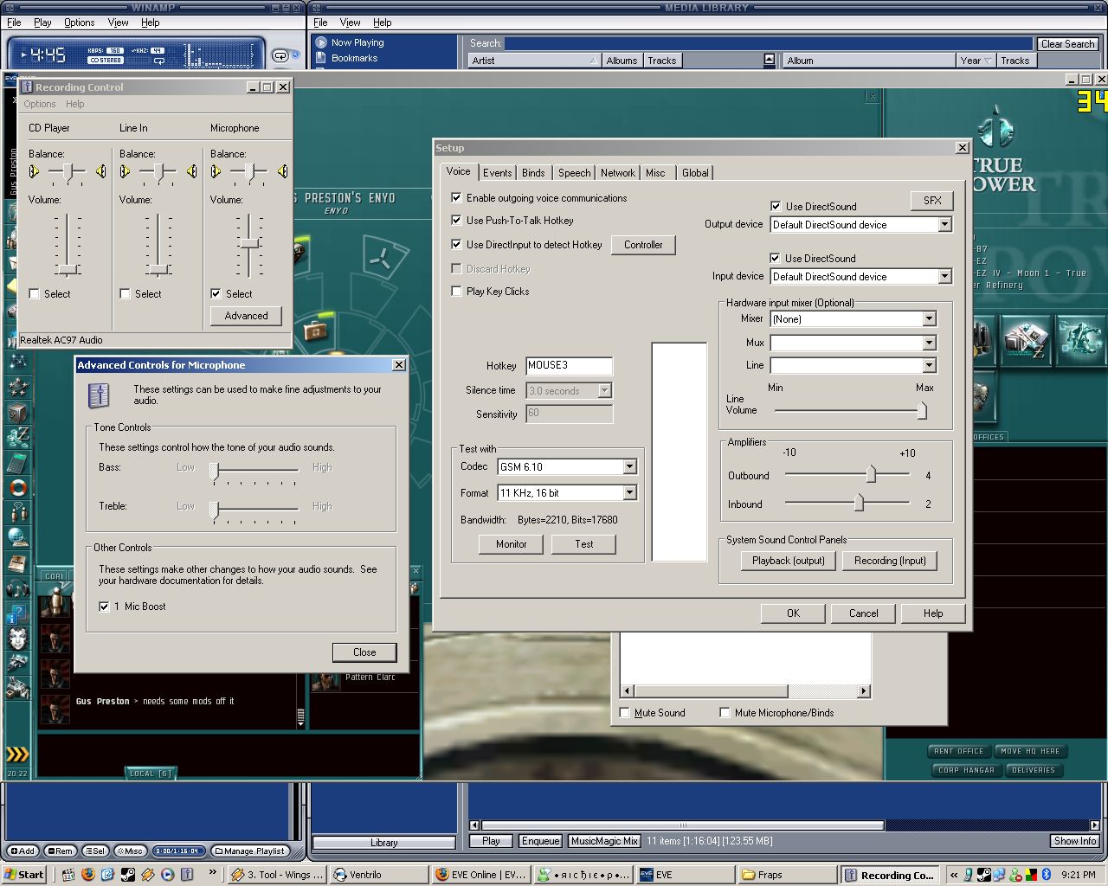Switch to the Events tab

[x=498, y=173]
